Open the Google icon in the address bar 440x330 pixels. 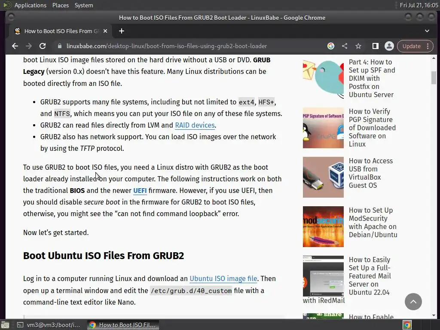point(331,46)
